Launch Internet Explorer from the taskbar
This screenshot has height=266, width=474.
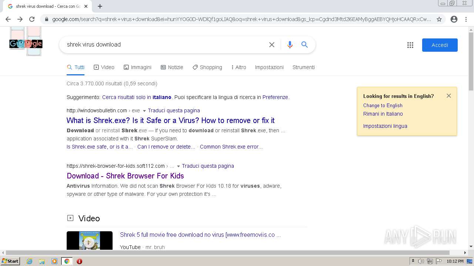coord(30,261)
